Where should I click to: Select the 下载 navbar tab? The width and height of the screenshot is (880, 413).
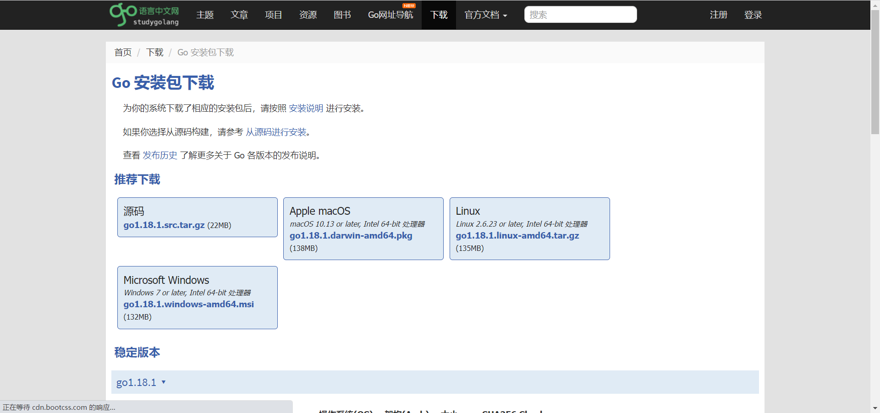pyautogui.click(x=439, y=15)
